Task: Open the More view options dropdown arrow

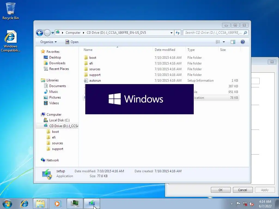Action: (224, 42)
